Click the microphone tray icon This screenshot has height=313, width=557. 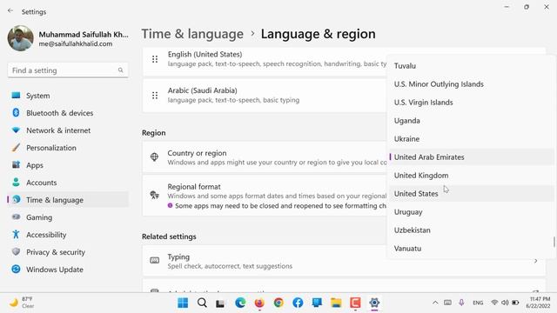[461, 303]
